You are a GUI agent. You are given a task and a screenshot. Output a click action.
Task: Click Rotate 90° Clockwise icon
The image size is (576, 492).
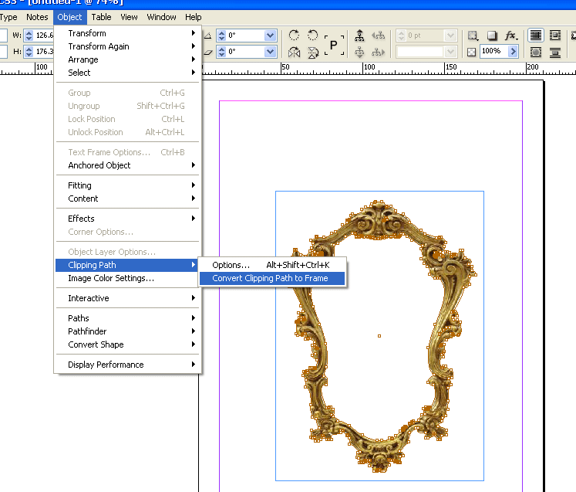coord(294,36)
